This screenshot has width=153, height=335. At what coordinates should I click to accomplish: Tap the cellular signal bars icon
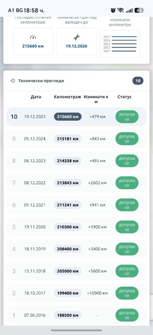[x=129, y=10]
